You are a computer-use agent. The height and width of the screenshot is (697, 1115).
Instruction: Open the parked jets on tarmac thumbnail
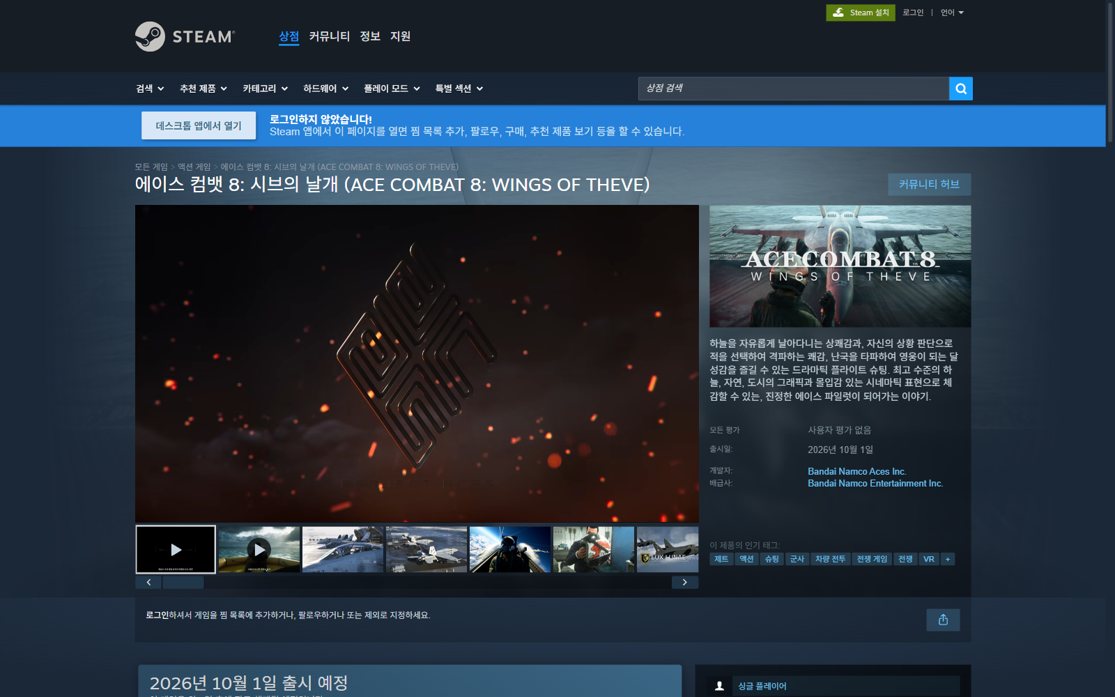click(x=426, y=549)
